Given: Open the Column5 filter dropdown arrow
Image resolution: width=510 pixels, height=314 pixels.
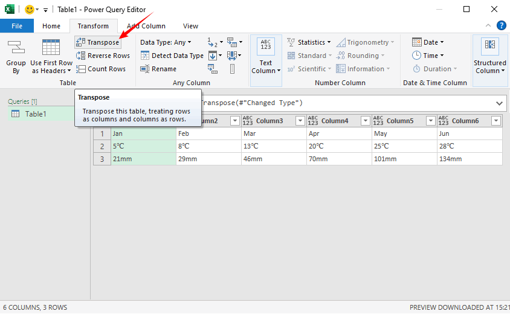Looking at the screenshot, I should coord(431,121).
